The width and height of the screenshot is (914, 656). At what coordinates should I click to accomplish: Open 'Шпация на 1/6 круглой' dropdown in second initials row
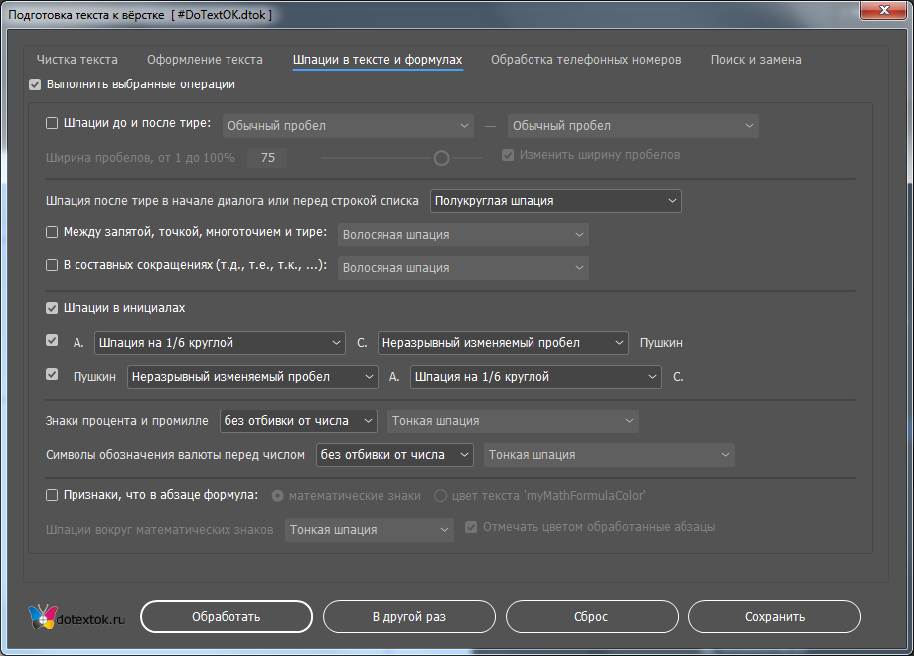[535, 377]
